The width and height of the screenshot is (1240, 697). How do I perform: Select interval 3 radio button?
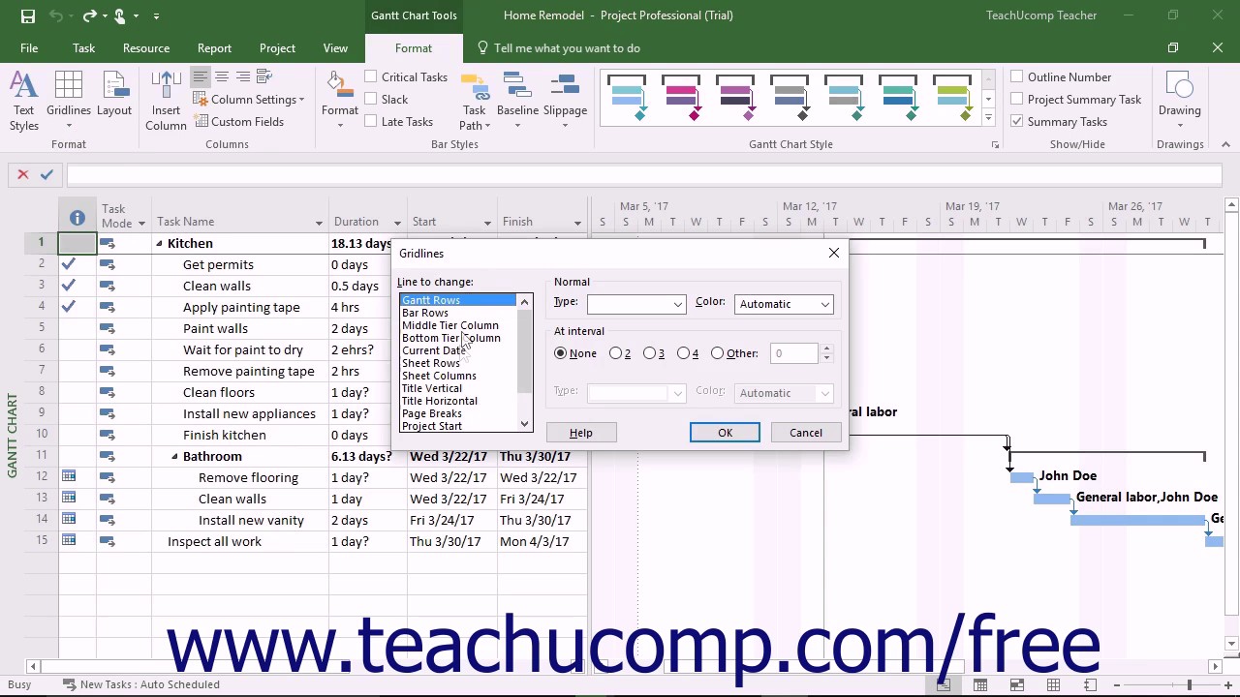coord(649,353)
